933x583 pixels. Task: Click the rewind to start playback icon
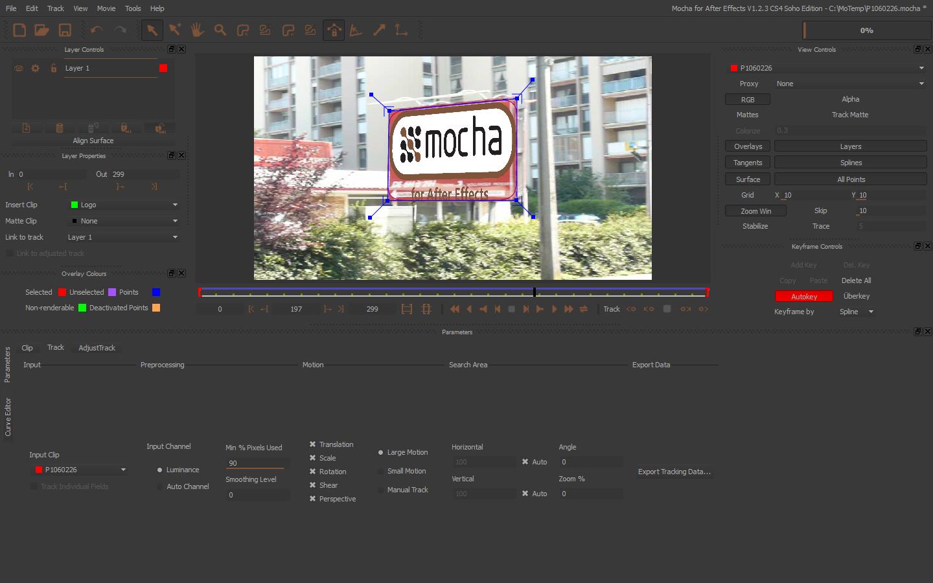(x=455, y=309)
